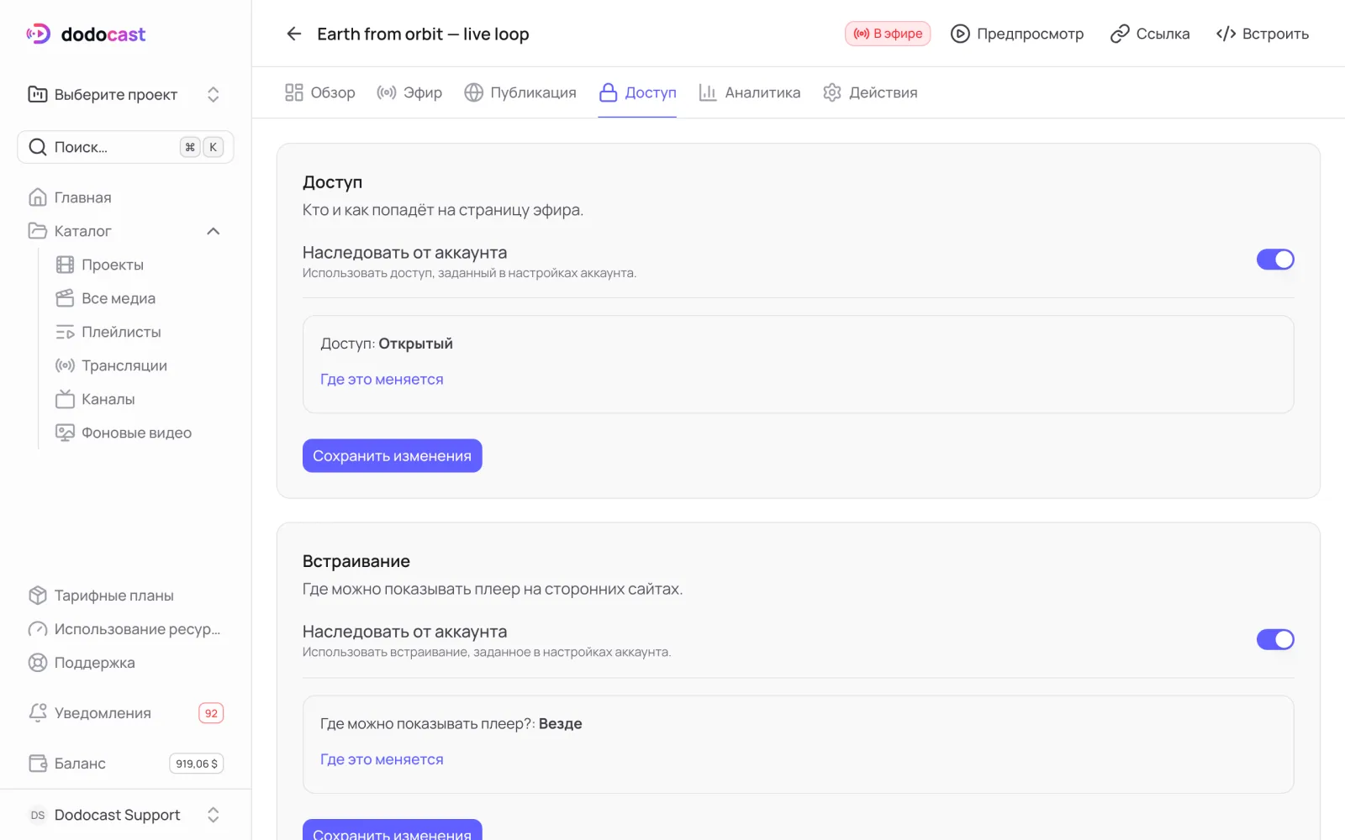Click the dodocast logo icon
1345x840 pixels.
click(39, 34)
